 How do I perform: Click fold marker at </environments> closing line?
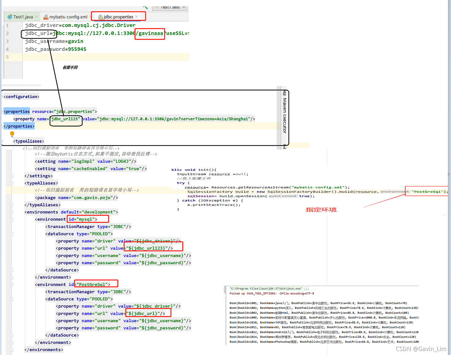(x=12, y=350)
